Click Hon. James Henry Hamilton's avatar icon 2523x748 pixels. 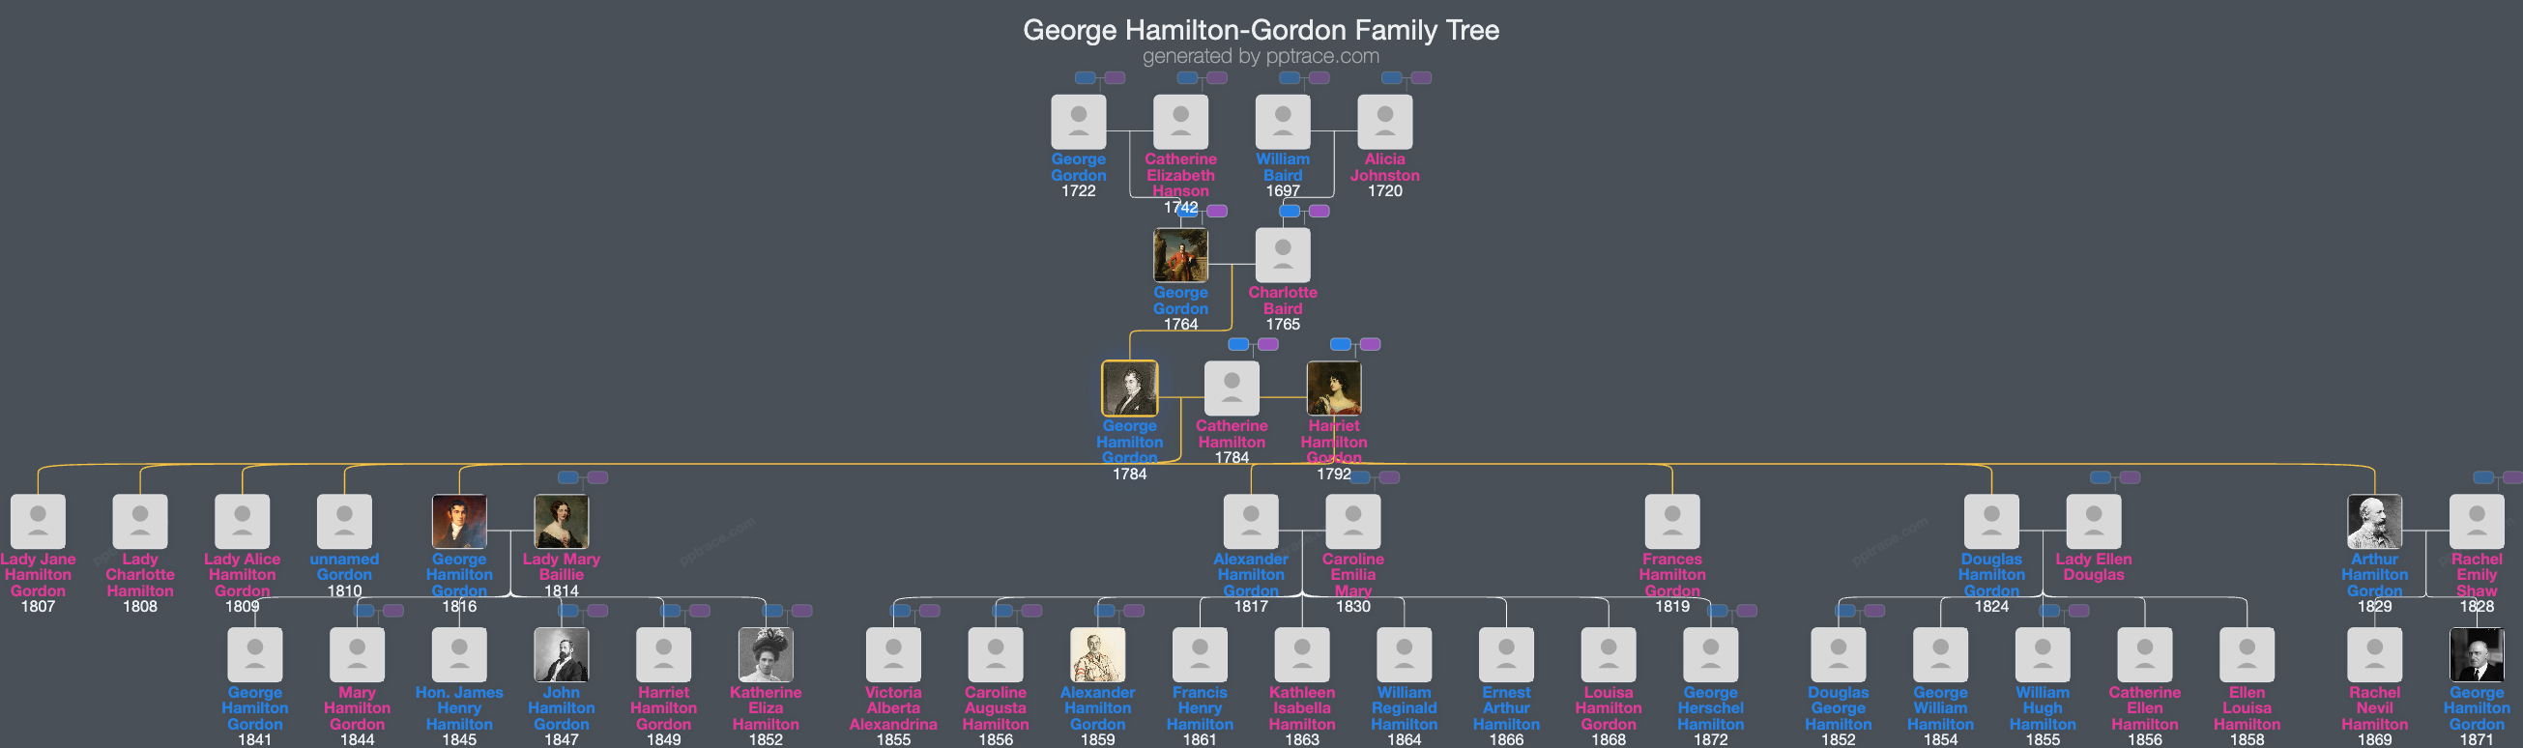pyautogui.click(x=459, y=654)
